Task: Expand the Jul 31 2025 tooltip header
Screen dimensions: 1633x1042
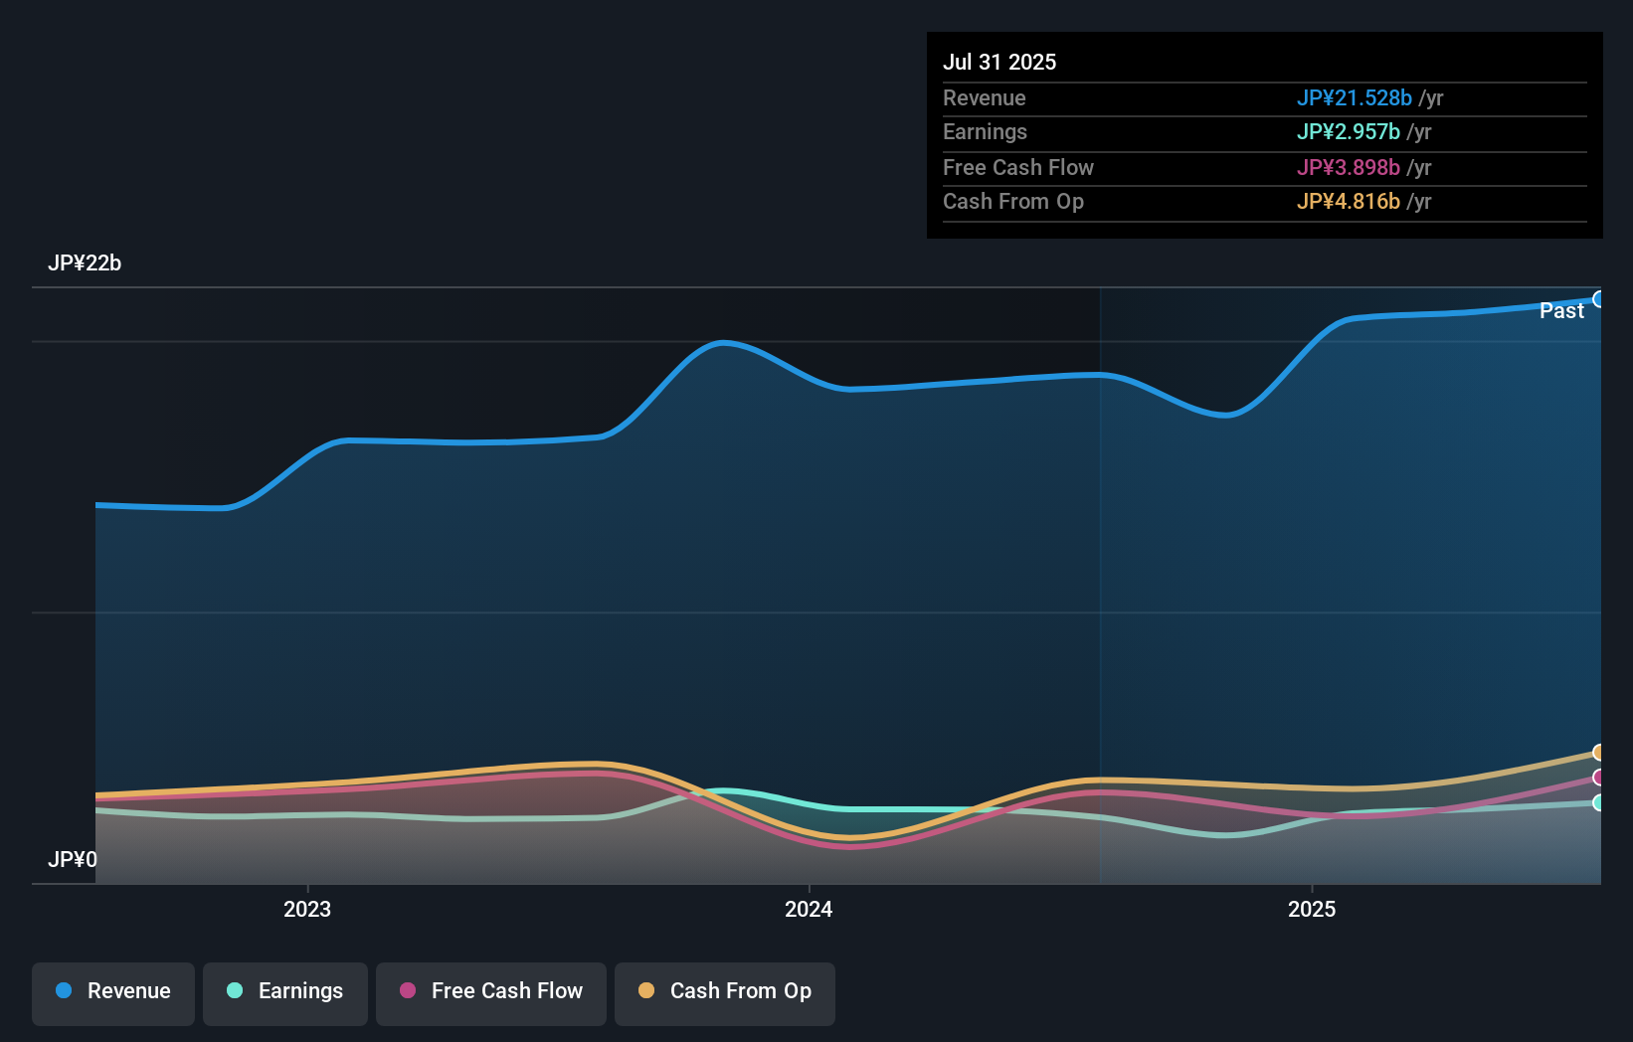Action: 999,62
